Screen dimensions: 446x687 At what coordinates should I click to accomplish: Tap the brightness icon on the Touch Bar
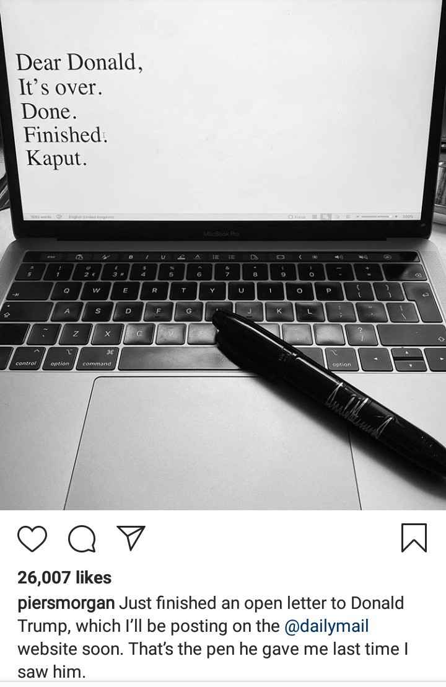click(314, 257)
